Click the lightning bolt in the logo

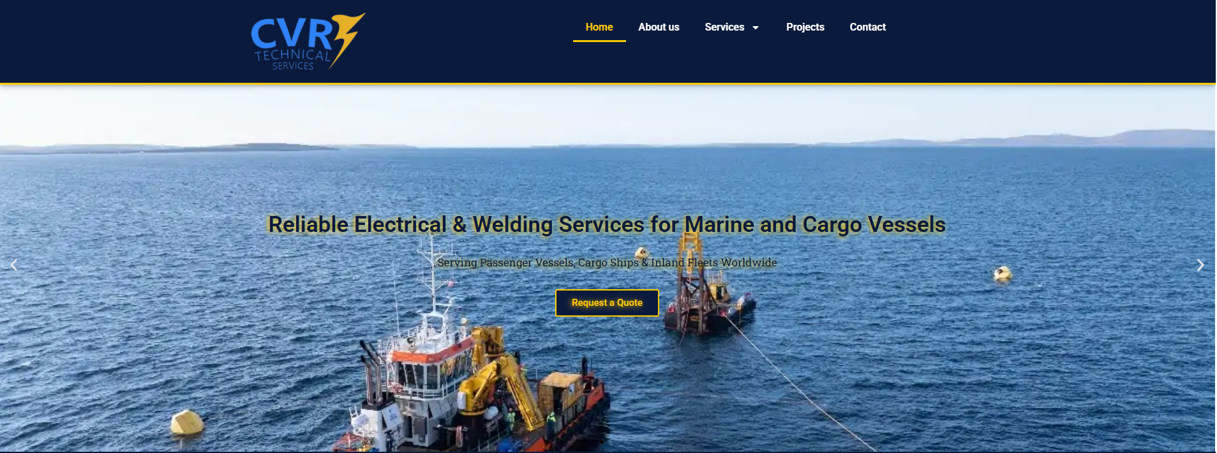click(x=348, y=40)
